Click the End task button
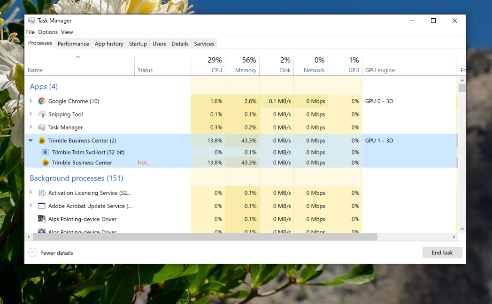492x304 pixels. click(442, 252)
